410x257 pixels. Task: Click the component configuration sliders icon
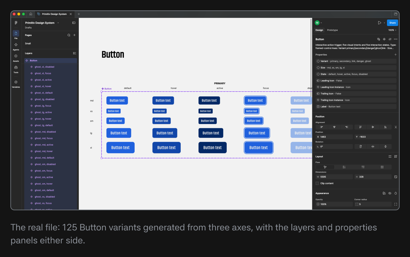390,39
